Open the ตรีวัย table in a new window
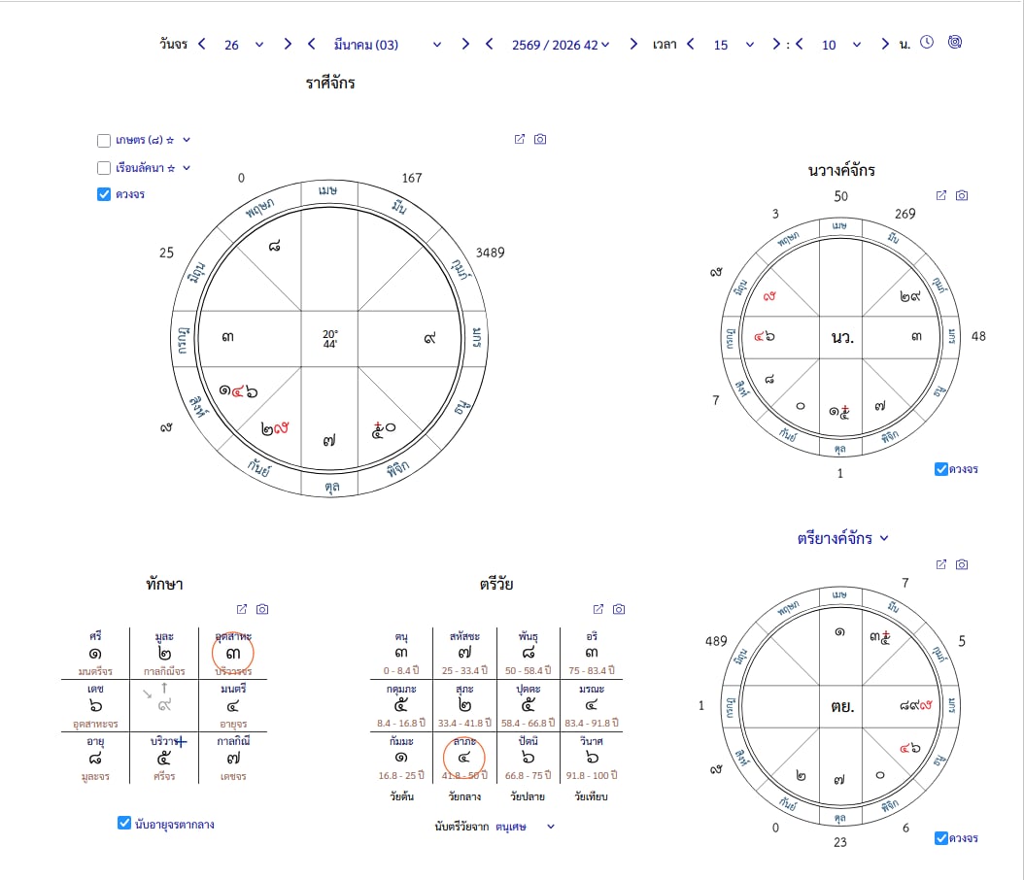Screen dimensions: 1024x880 click(598, 609)
